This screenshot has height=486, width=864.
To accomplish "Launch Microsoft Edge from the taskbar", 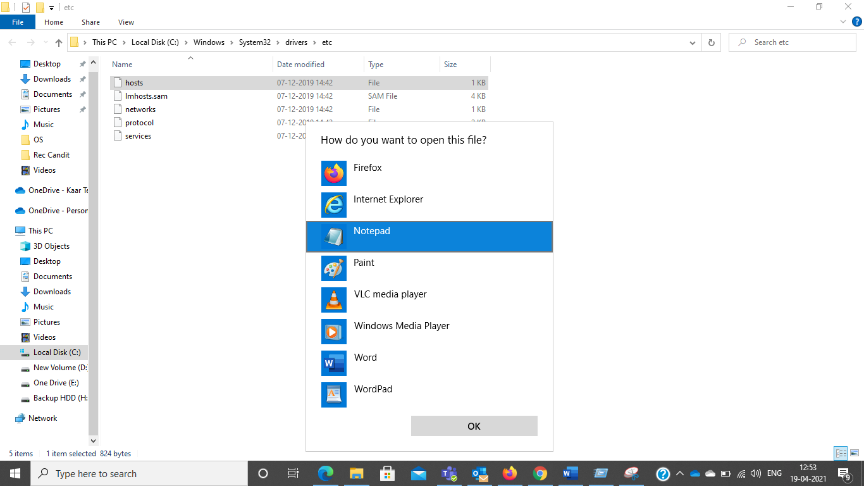I will [326, 473].
